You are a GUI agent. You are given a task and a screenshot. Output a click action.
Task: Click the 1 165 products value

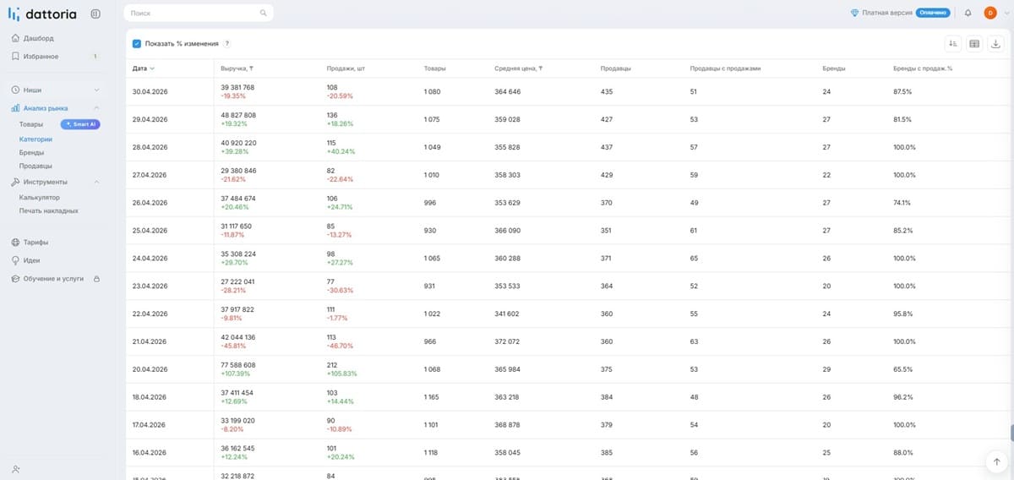[x=433, y=397]
